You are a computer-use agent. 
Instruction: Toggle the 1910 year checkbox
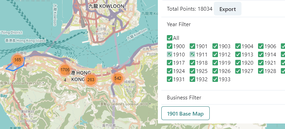tap(169, 54)
